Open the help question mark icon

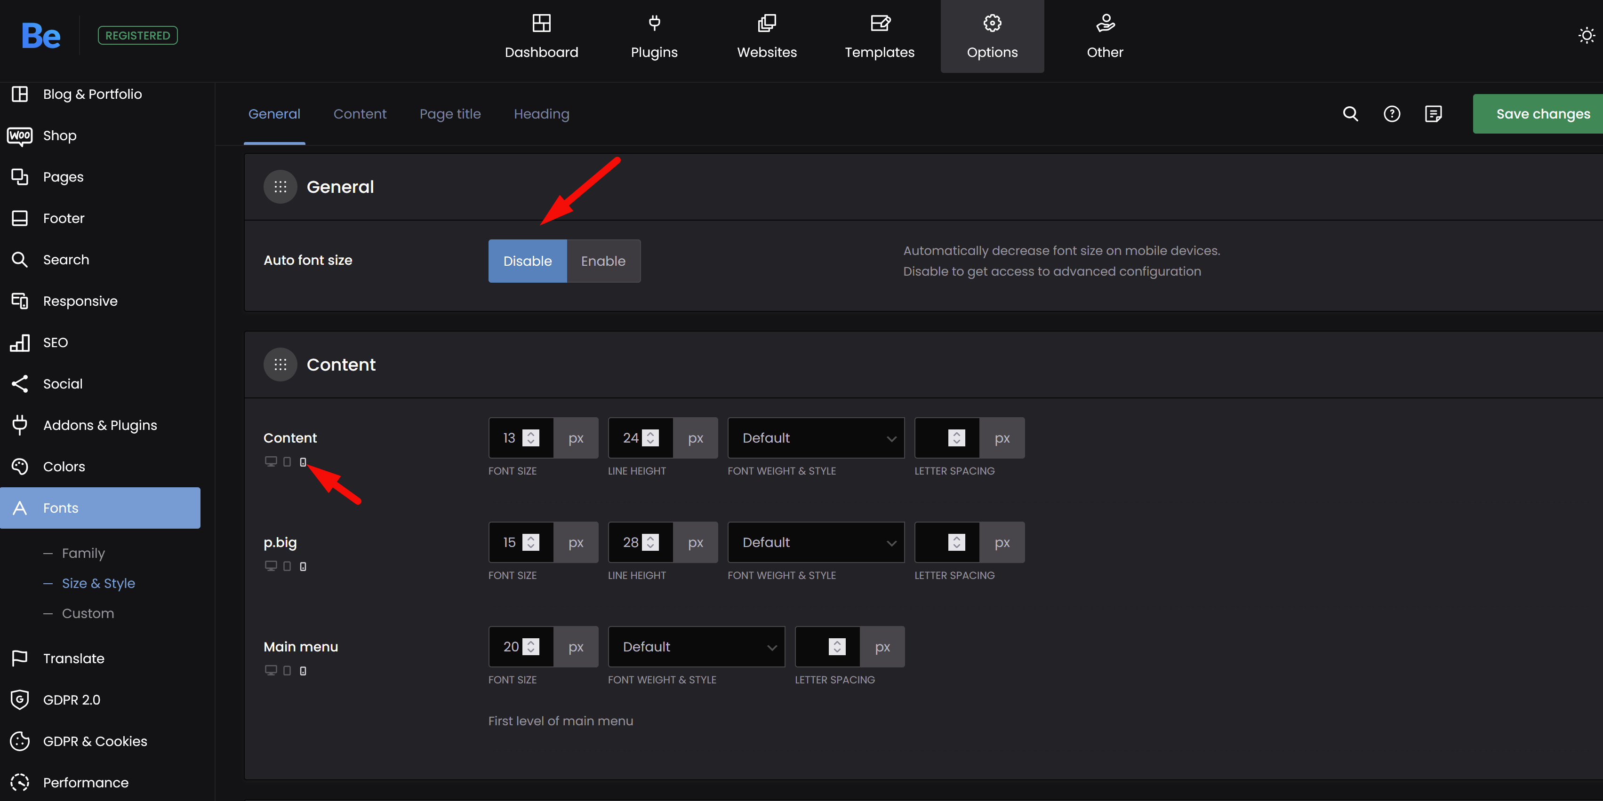click(x=1391, y=114)
